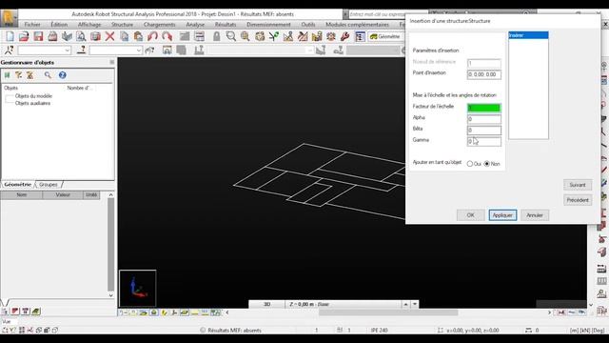Viewport: 609px width, 343px height.
Task: Click the Undo red arrow icon
Action: pos(152,36)
